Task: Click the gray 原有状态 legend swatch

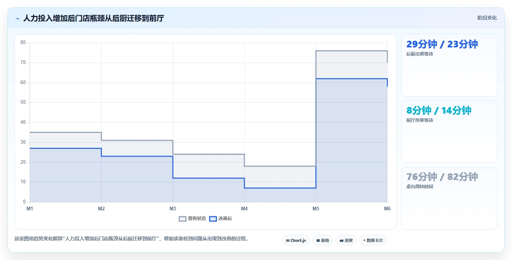Action: click(x=182, y=219)
